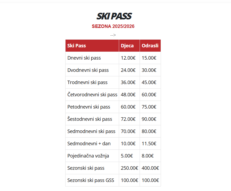This screenshot has width=231, height=191.
Task: Click the Dnevni ski pass 15.00€ price
Action: [x=149, y=58]
